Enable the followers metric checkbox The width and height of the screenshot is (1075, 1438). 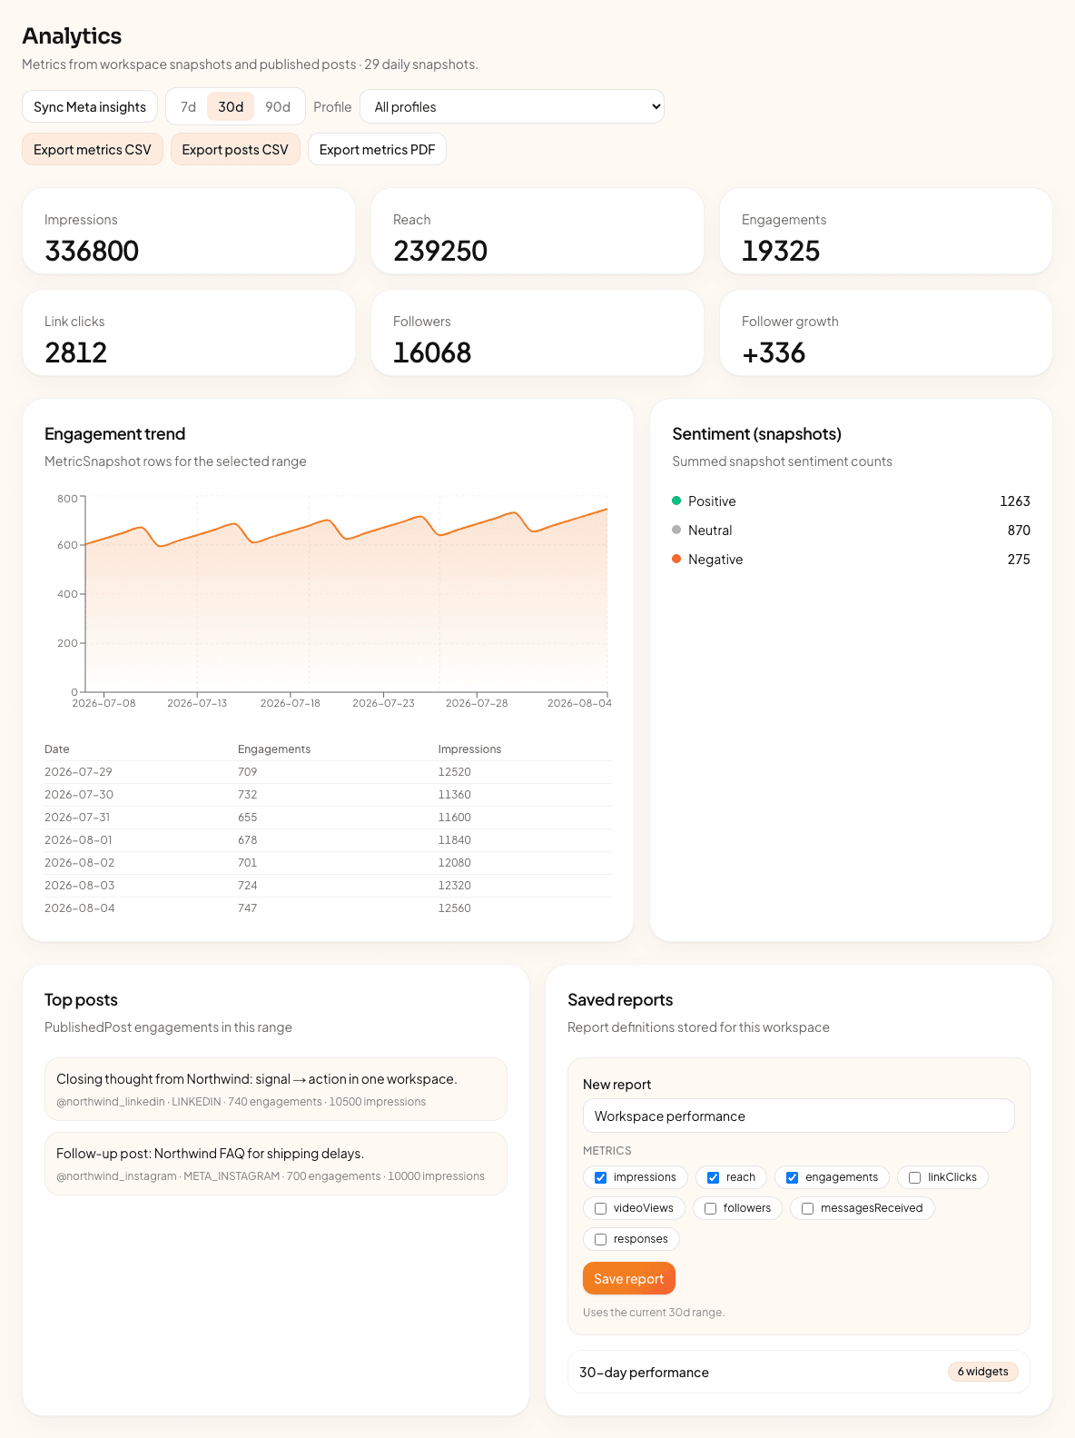click(710, 1208)
